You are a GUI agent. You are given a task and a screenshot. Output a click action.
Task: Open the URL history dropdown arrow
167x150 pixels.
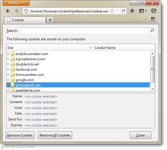[117, 11]
